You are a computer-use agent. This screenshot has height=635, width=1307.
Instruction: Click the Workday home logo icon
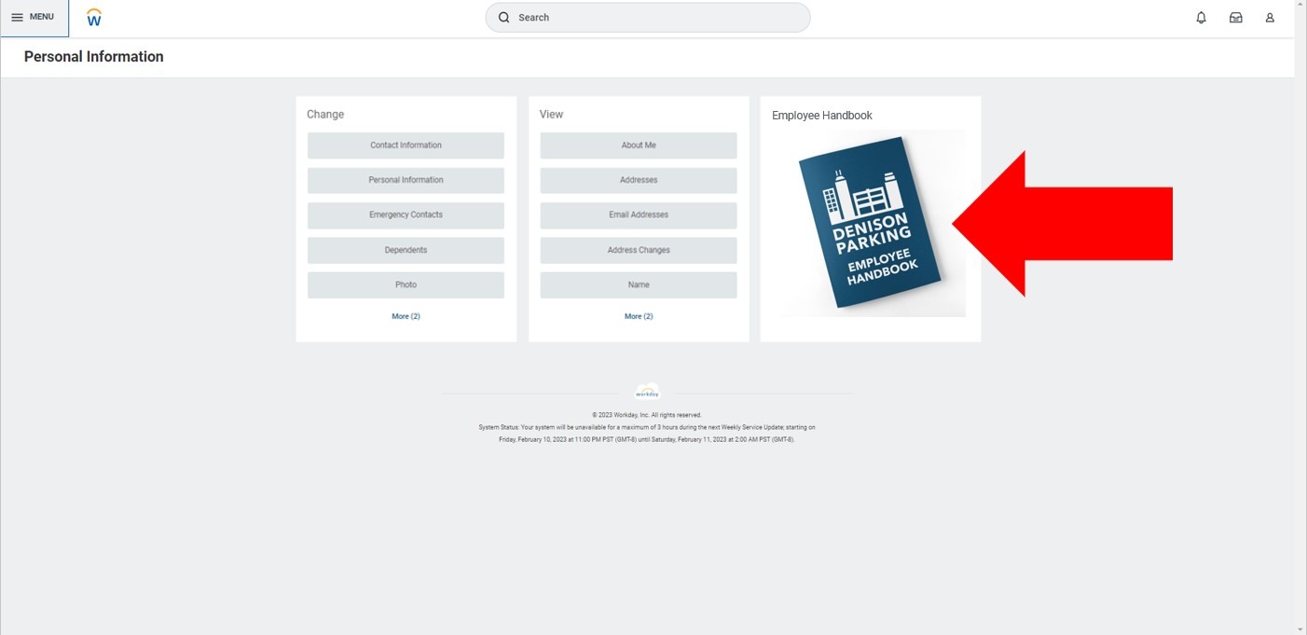click(93, 18)
